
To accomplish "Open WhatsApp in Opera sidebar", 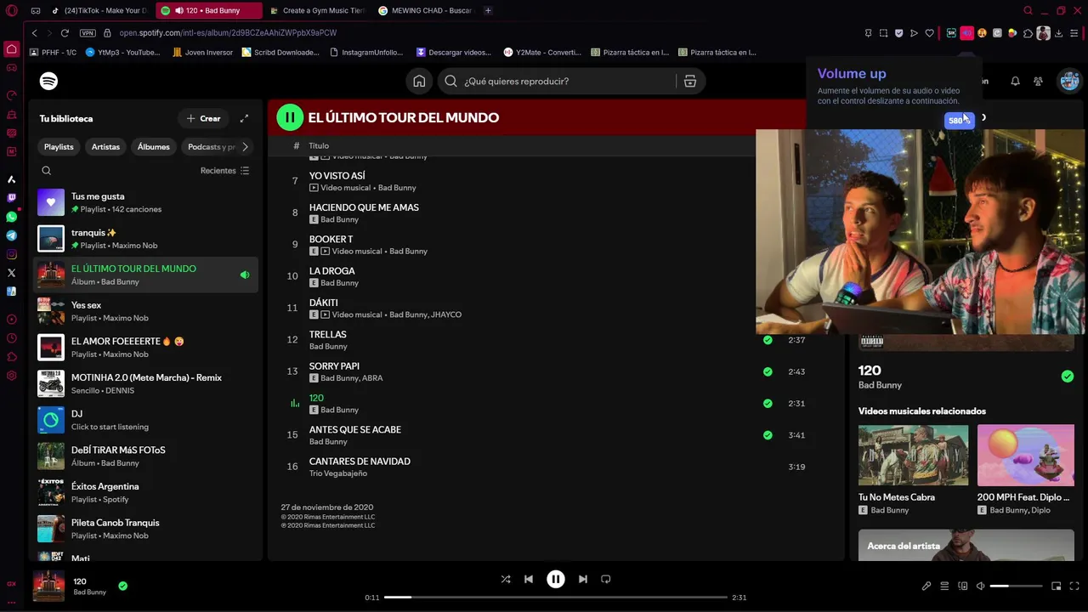I will [11, 217].
